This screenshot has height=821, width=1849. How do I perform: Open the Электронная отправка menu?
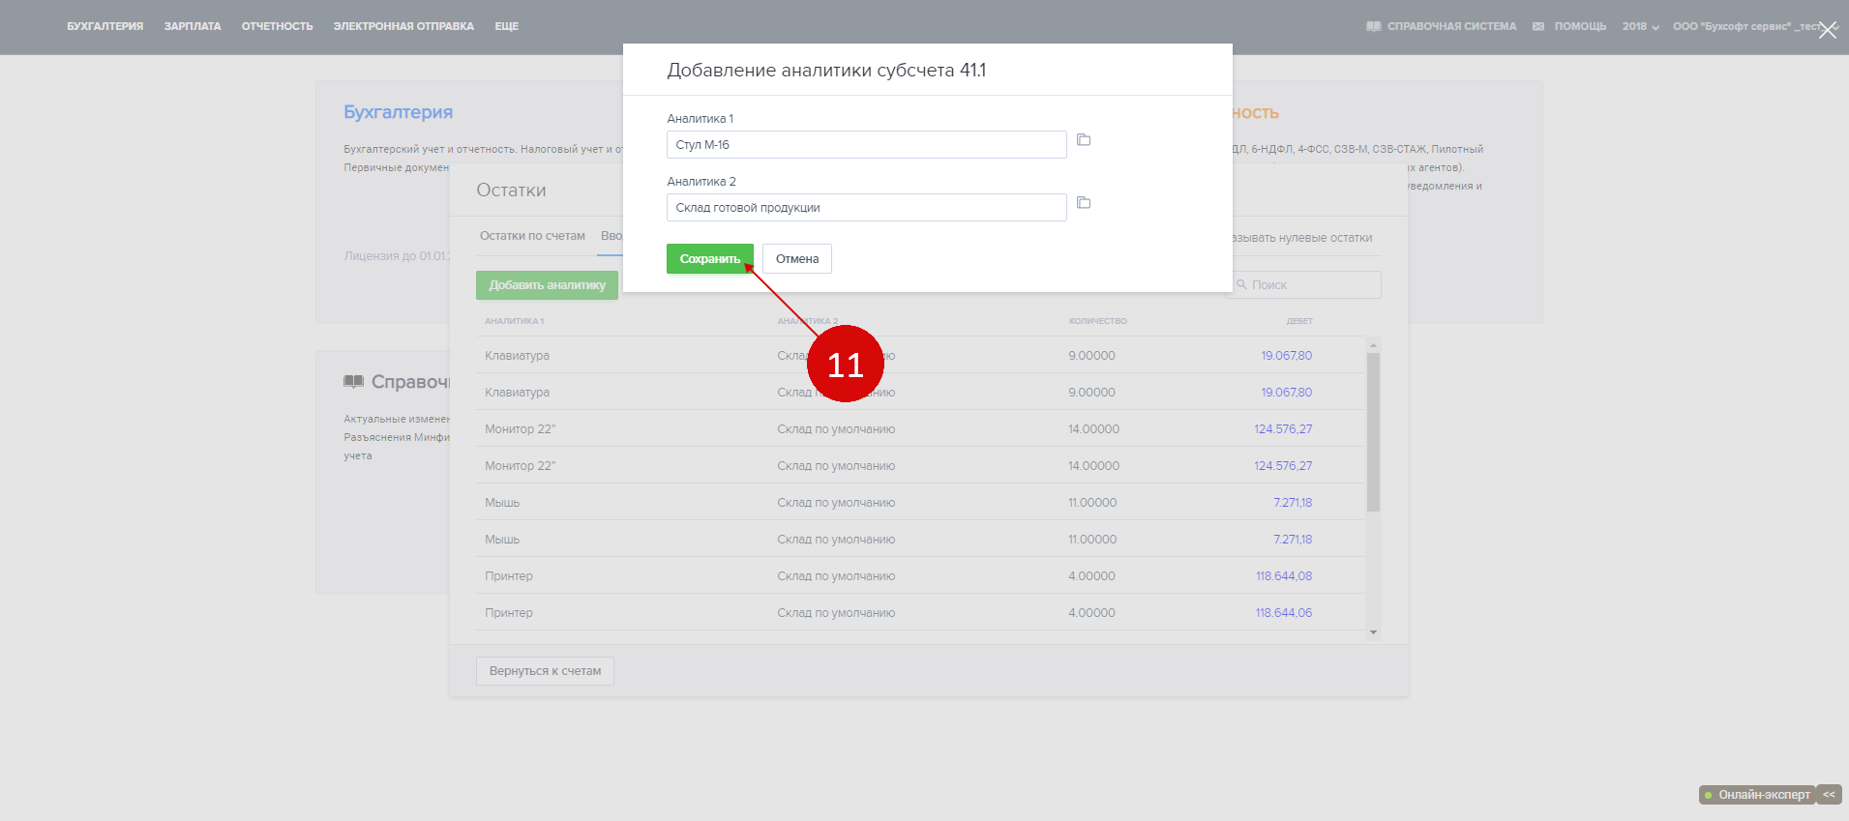(x=403, y=26)
